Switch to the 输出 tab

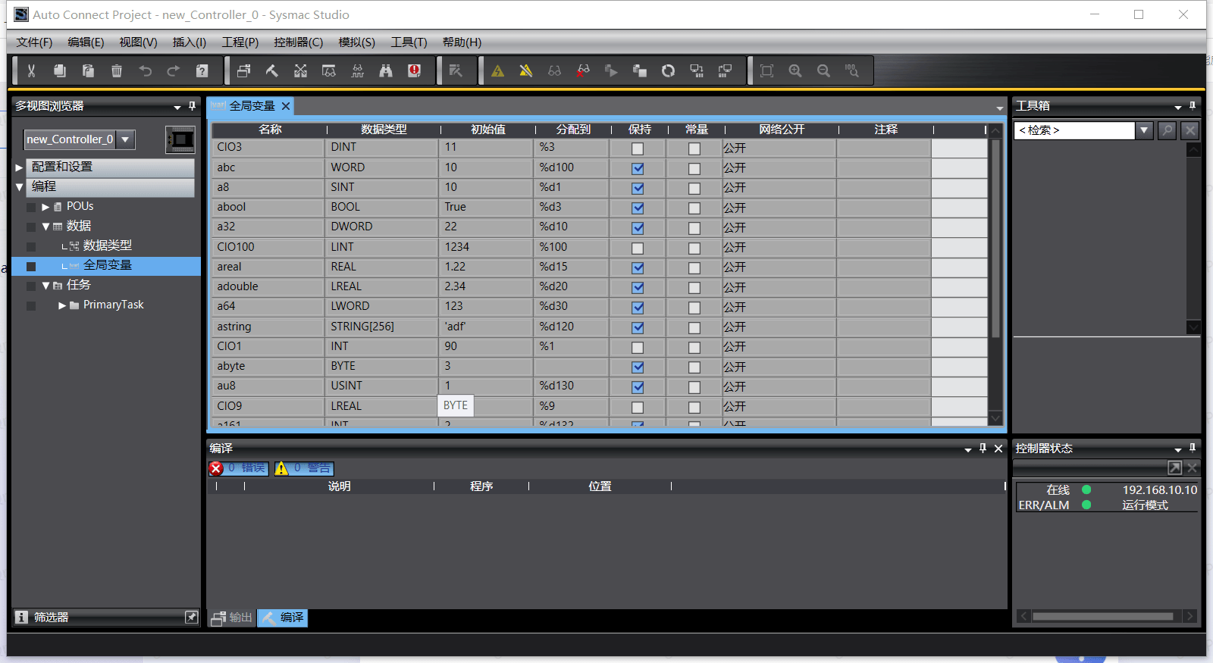232,618
